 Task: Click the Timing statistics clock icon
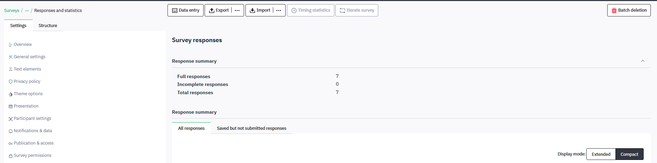[x=294, y=11]
